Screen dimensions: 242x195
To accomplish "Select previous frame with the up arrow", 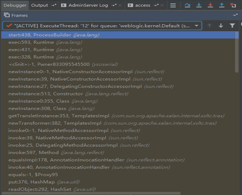I will pyautogui.click(x=209, y=26).
